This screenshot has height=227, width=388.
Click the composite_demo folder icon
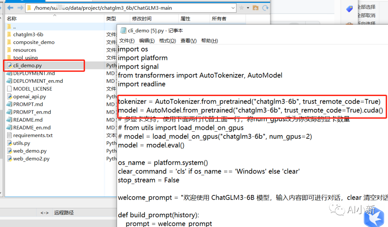pyautogui.click(x=9, y=42)
